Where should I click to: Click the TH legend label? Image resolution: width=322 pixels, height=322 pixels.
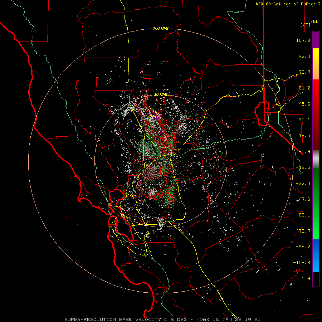(307, 279)
